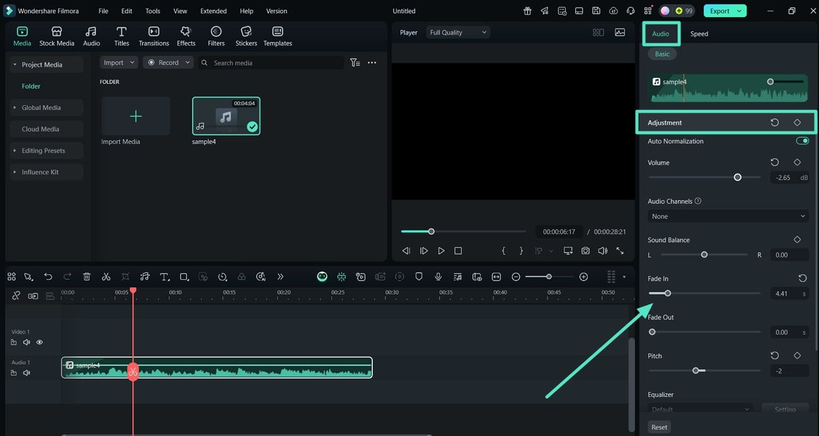Collapse the Project Media tree
Image resolution: width=819 pixels, height=436 pixels.
[x=14, y=65]
